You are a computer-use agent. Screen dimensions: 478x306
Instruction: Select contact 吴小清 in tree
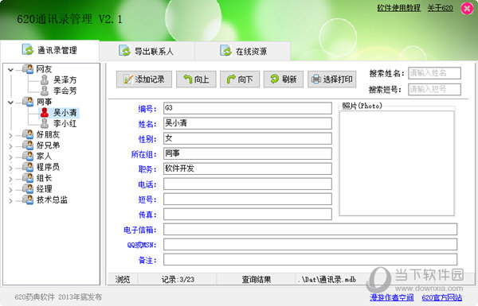coord(65,113)
